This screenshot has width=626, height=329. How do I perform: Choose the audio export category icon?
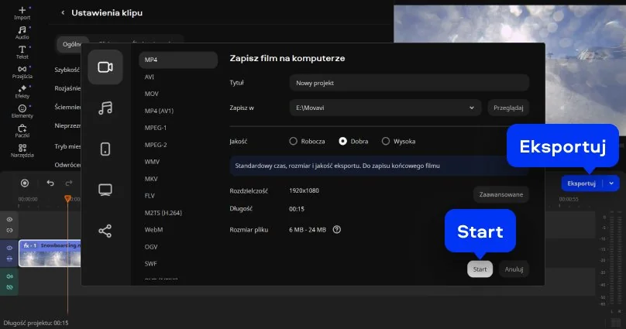point(105,108)
